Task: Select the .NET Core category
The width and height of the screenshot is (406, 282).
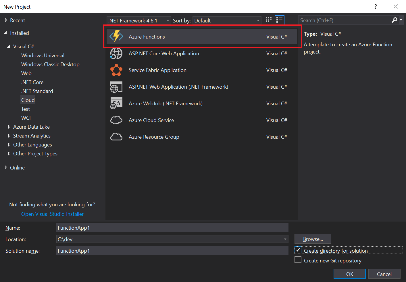Action: click(32, 82)
